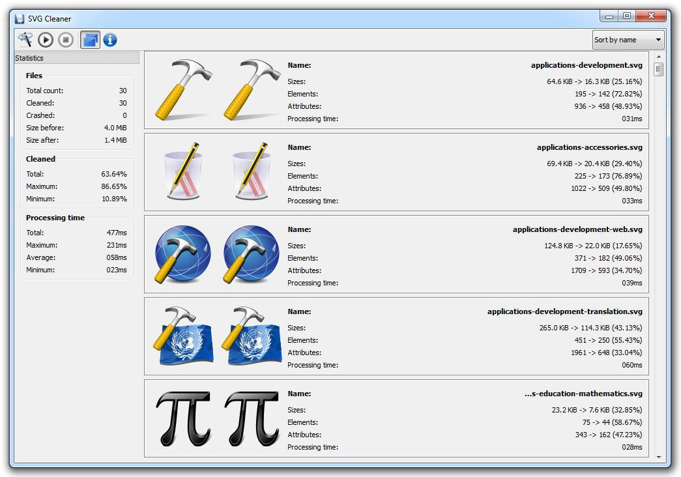The image size is (681, 477).
Task: Click attributes value 1709 -> 593 (34.70%)
Action: [606, 270]
